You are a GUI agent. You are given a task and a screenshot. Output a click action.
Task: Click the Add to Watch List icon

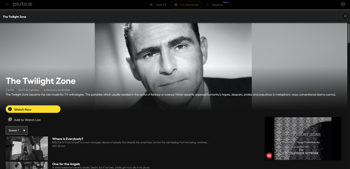[x=10, y=120]
